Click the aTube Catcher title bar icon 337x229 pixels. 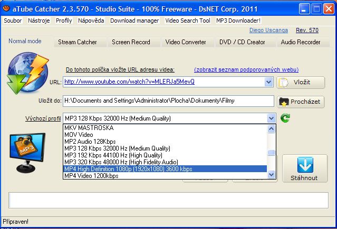(x=6, y=8)
